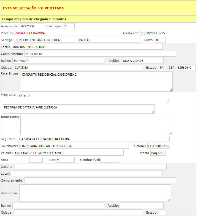Click the Aceito em date field
Screen dimensions: 198x218
click(x=153, y=33)
